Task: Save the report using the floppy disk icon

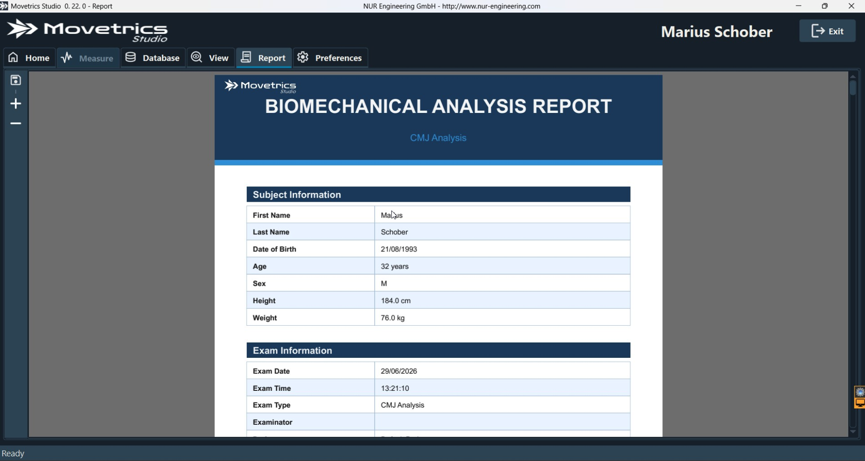Action: pyautogui.click(x=16, y=80)
